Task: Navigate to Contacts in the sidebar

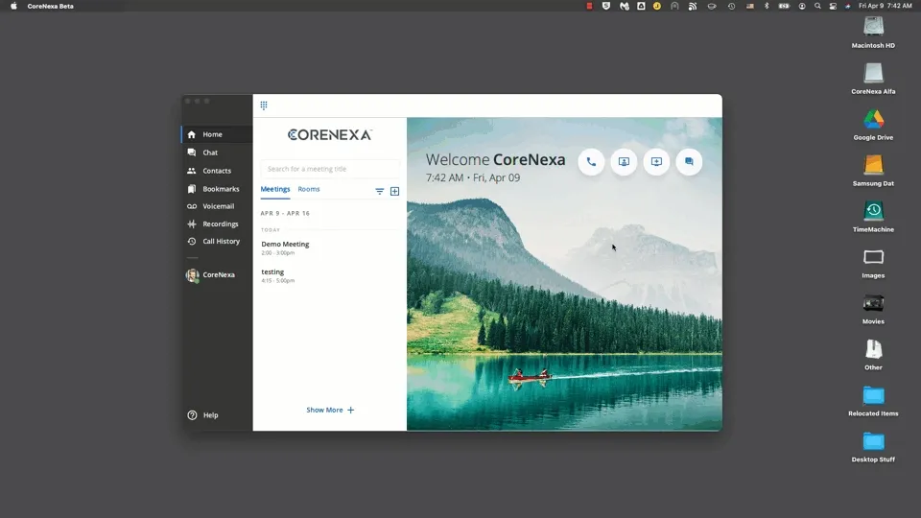Action: [216, 171]
